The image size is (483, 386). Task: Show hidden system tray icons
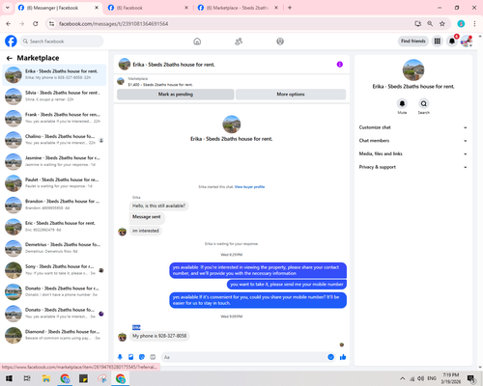[x=402, y=378]
